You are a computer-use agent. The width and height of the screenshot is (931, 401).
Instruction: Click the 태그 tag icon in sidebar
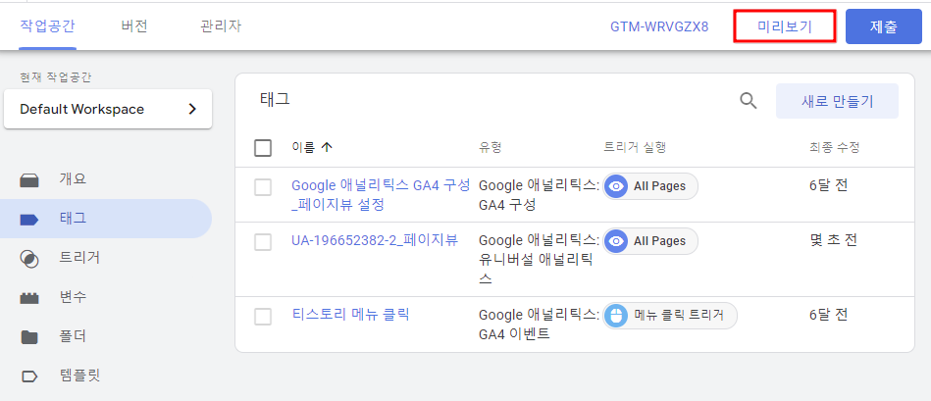[29, 220]
